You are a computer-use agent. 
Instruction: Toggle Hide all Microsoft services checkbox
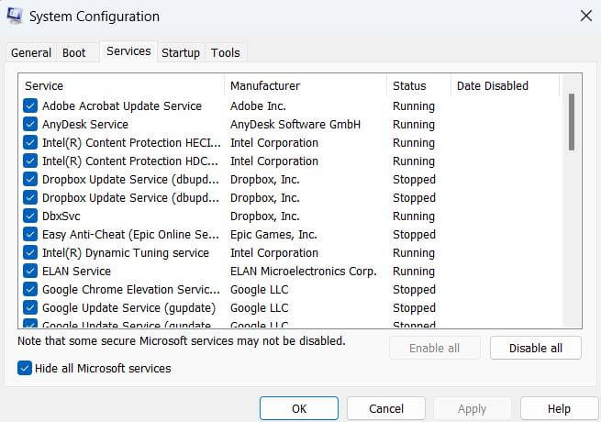pos(25,369)
